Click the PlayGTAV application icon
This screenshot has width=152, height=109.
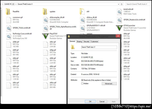coord(45,36)
